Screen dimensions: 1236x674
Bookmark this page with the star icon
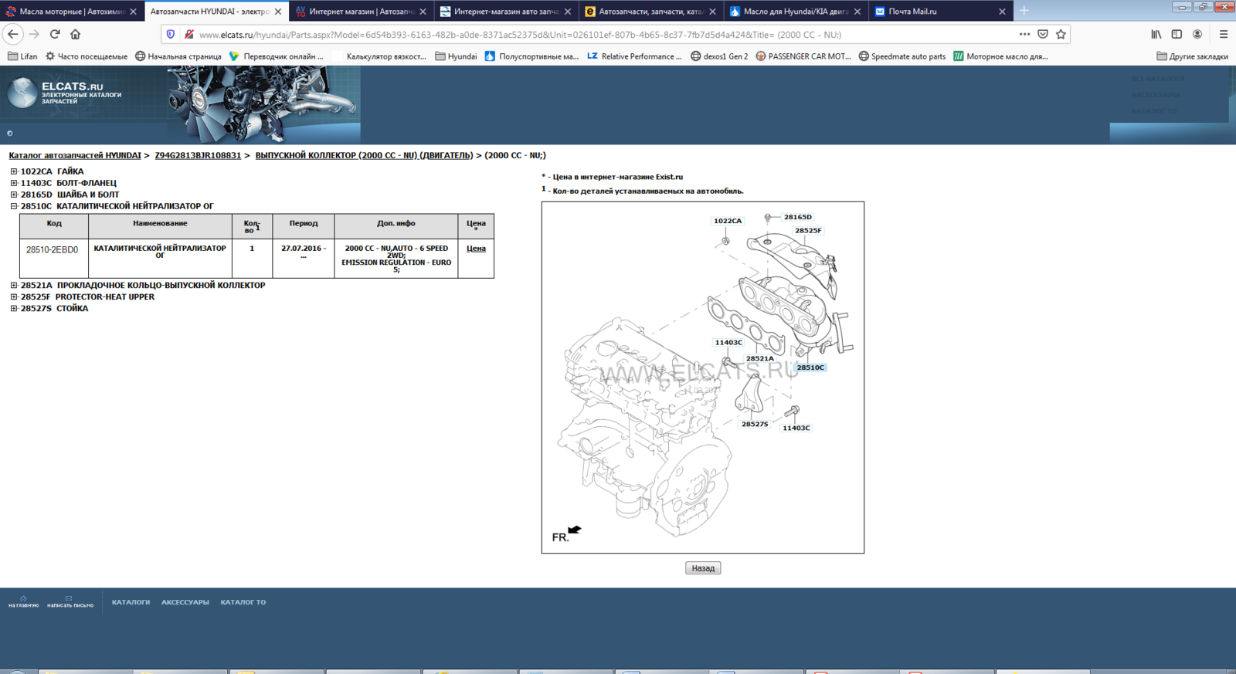pyautogui.click(x=1061, y=34)
